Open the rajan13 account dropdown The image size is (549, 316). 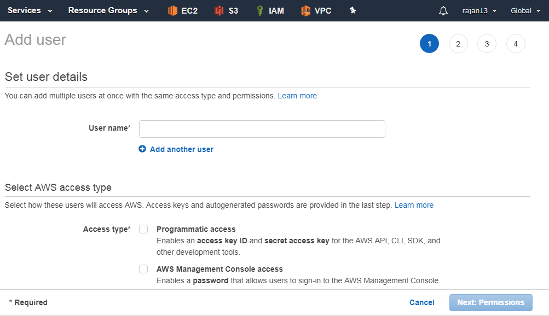[479, 11]
